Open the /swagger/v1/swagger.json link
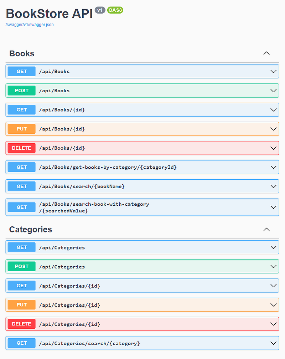This screenshot has width=285, height=359. point(30,25)
